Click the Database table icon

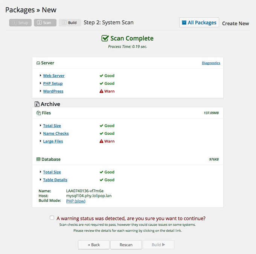[x=38, y=159]
